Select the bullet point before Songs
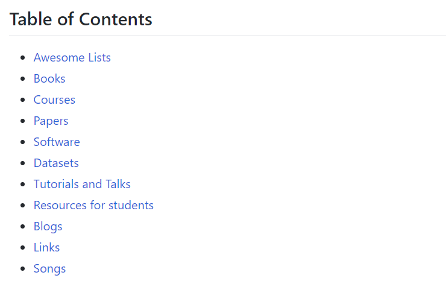Viewport: 446px width, 284px height. 23,269
